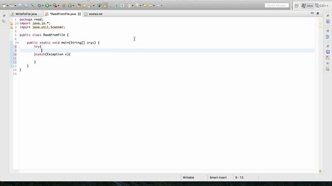The height and width of the screenshot is (186, 332).
Task: Open the Run configurations dropdown arrow
Action: tap(51, 6)
